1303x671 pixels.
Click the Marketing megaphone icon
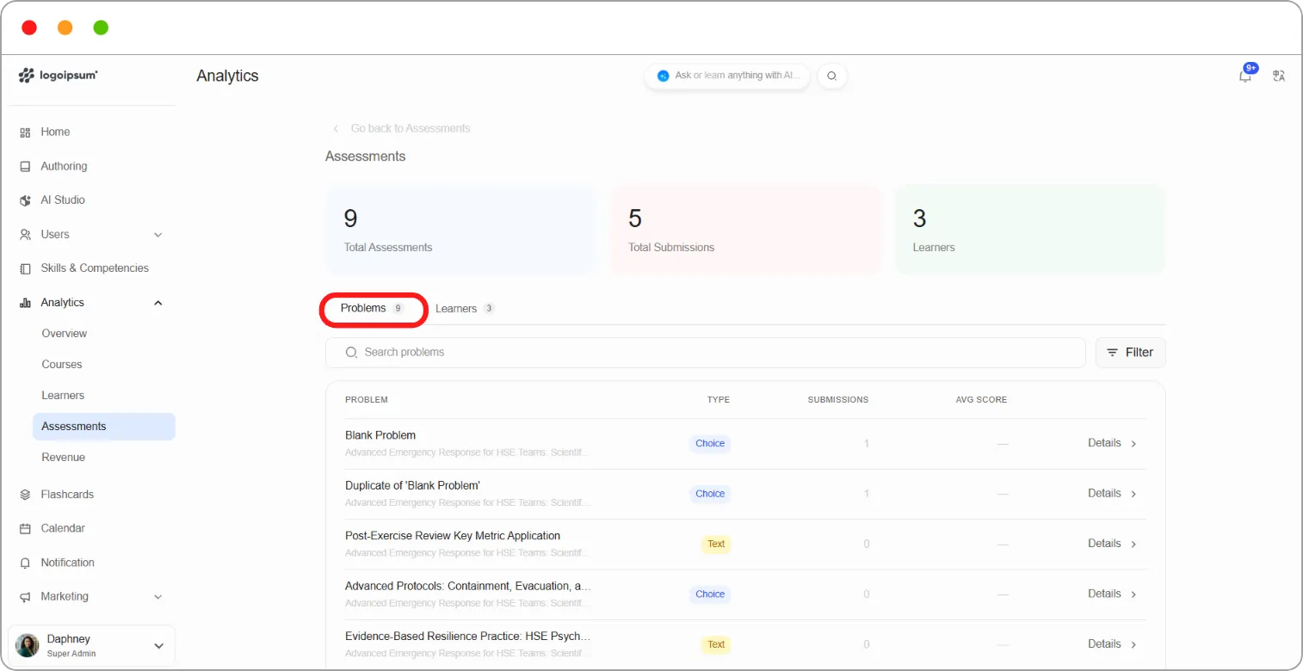coord(25,596)
